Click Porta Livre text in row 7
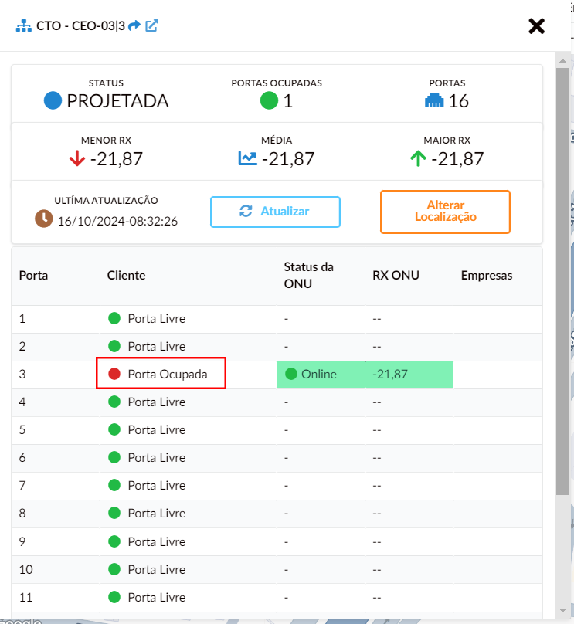The width and height of the screenshot is (574, 624). 156,486
